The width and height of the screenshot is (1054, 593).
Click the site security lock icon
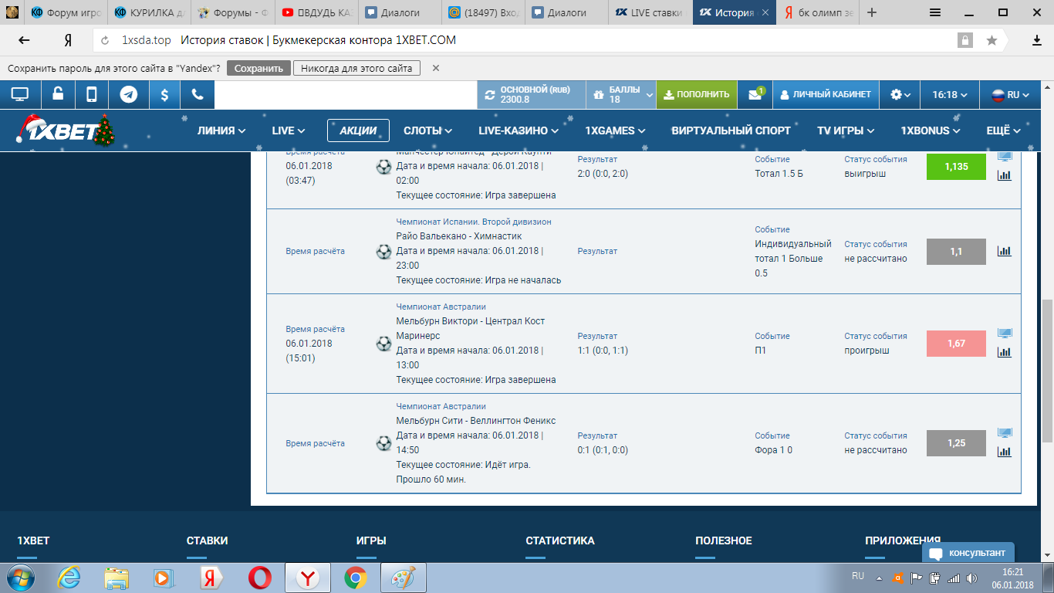964,40
